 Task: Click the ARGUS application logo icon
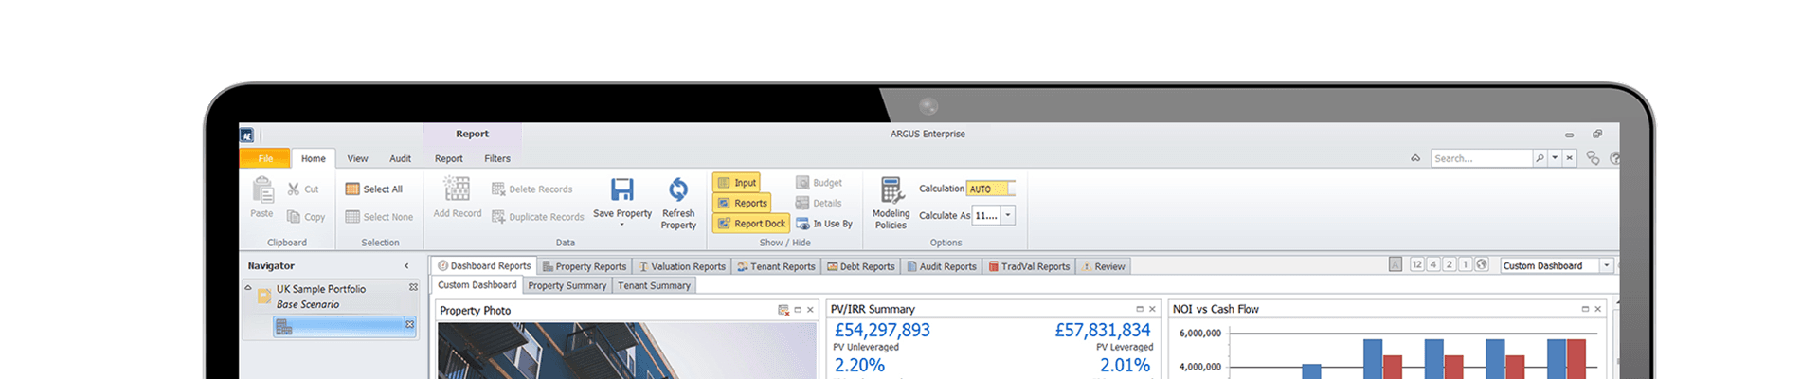click(247, 135)
